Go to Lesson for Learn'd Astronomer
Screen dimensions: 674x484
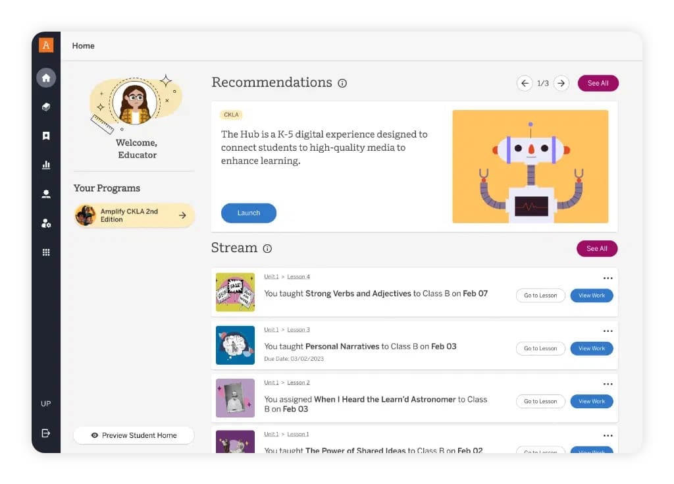540,402
